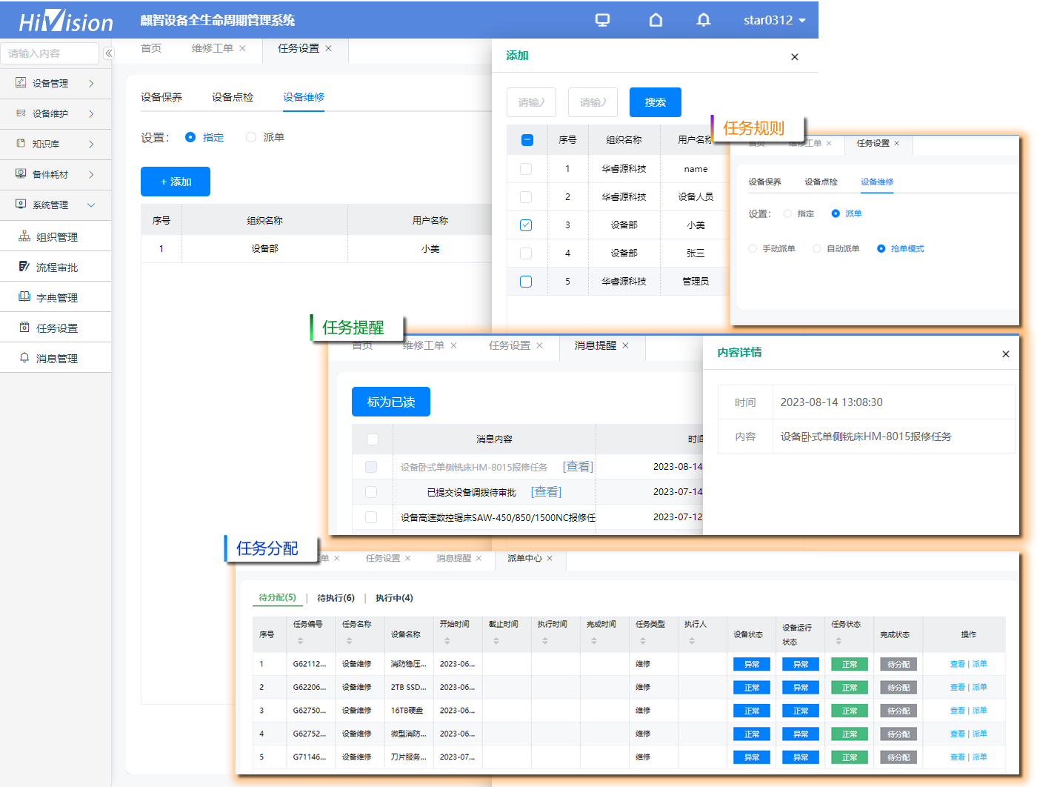Click the 16TB硬盘 device name cell
The image size is (1037, 787).
(x=407, y=711)
